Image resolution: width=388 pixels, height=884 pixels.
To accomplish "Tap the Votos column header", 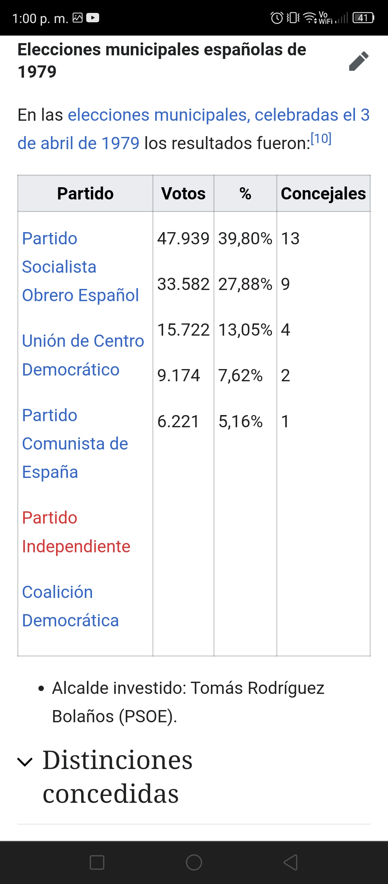I will click(x=183, y=194).
